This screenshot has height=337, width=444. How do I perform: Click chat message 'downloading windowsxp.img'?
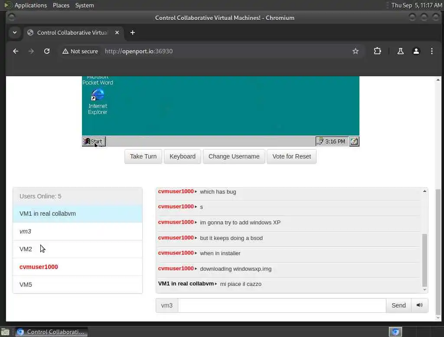(x=235, y=269)
